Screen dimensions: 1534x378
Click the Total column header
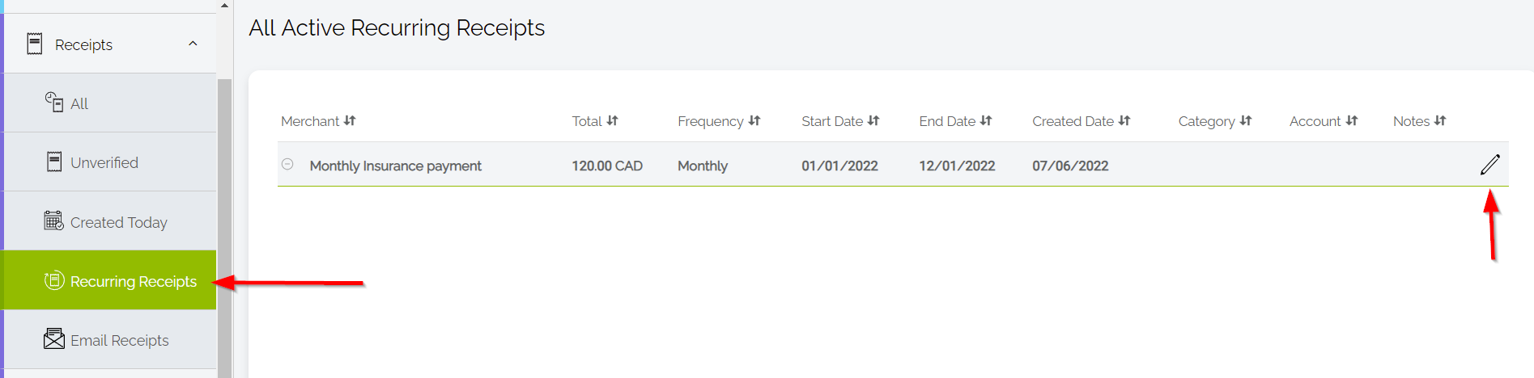587,121
